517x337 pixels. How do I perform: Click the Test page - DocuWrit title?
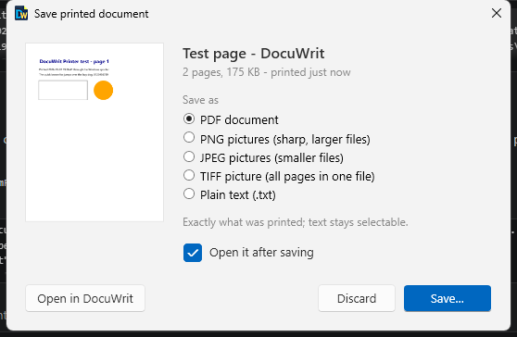point(254,54)
